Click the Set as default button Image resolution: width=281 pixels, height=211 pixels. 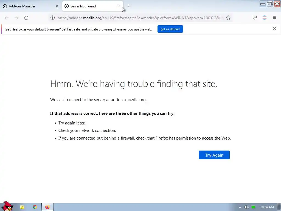(170, 29)
